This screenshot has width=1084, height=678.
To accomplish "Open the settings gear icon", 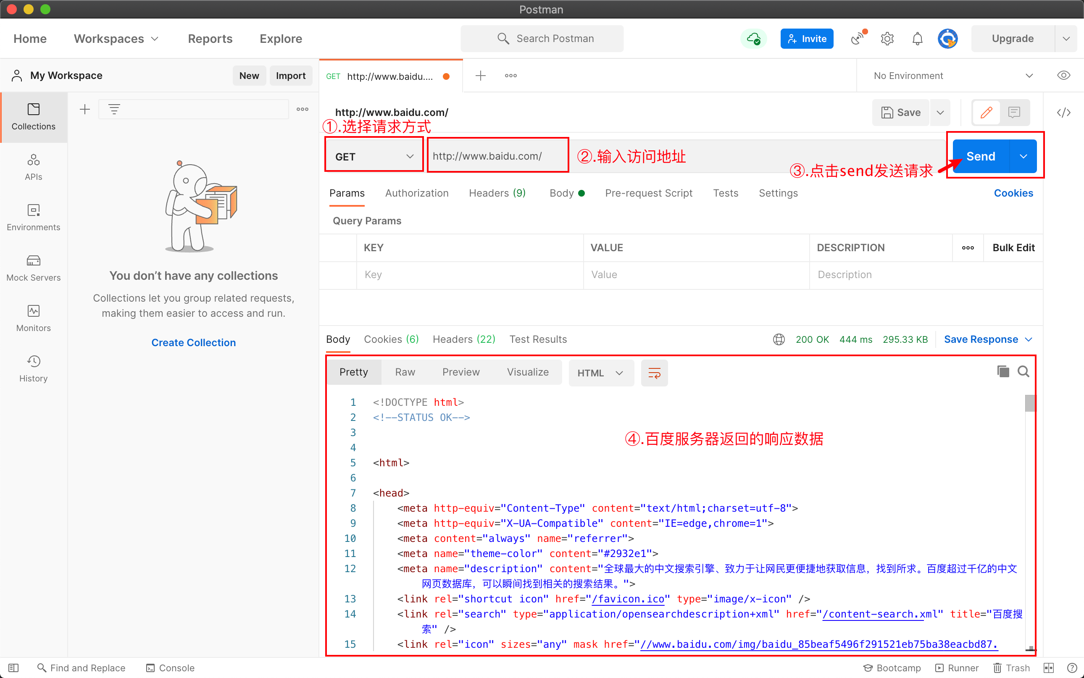I will pos(887,39).
